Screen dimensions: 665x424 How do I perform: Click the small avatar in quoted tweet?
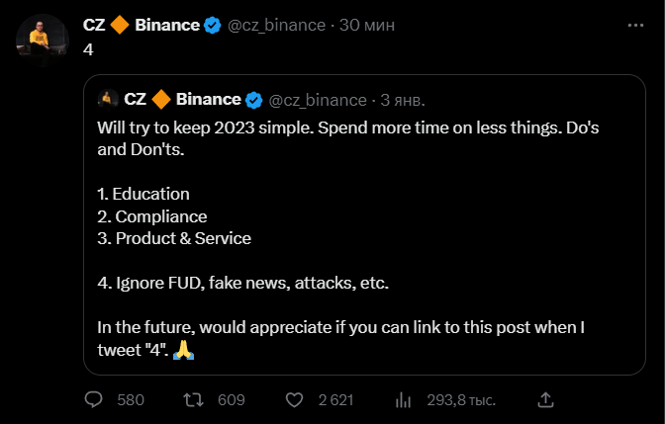coord(106,99)
